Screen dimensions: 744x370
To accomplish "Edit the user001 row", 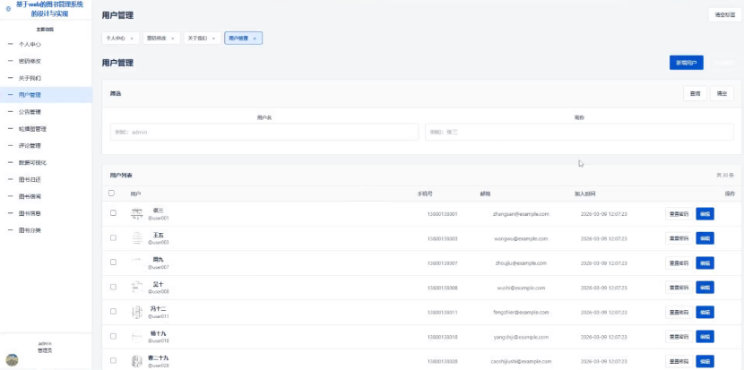I will pos(705,214).
